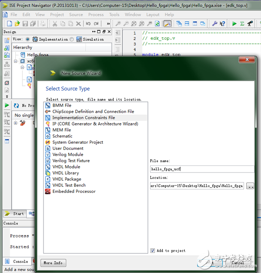Image resolution: width=261 pixels, height=273 pixels.
Task: Collapse the xc6 device node in Hierarchy
Action: click(x=16, y=61)
